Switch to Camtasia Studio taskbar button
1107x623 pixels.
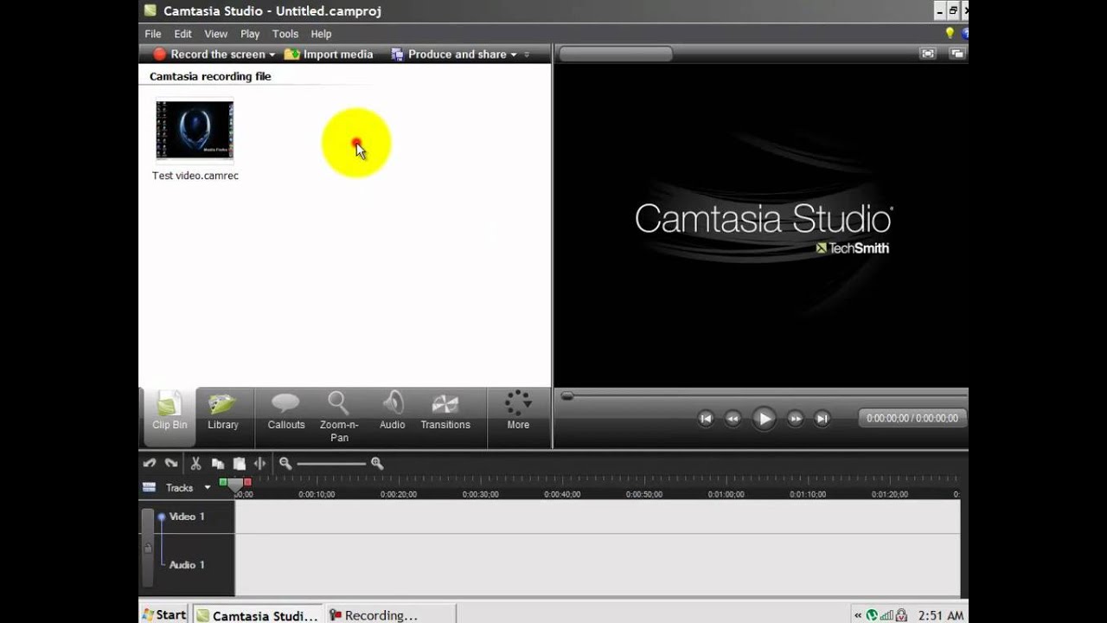click(257, 615)
